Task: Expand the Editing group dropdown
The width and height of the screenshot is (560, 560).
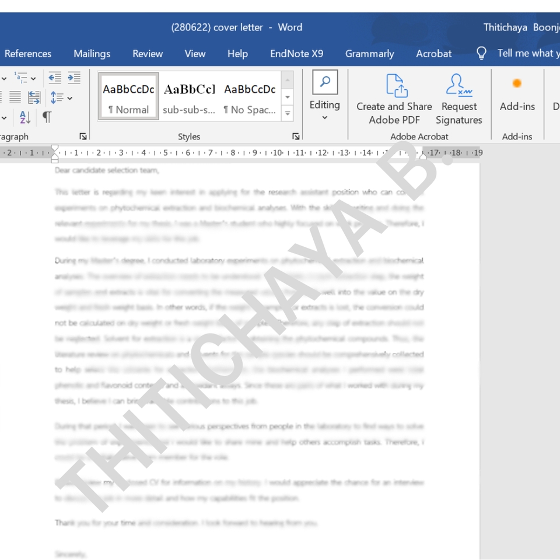Action: [x=325, y=117]
